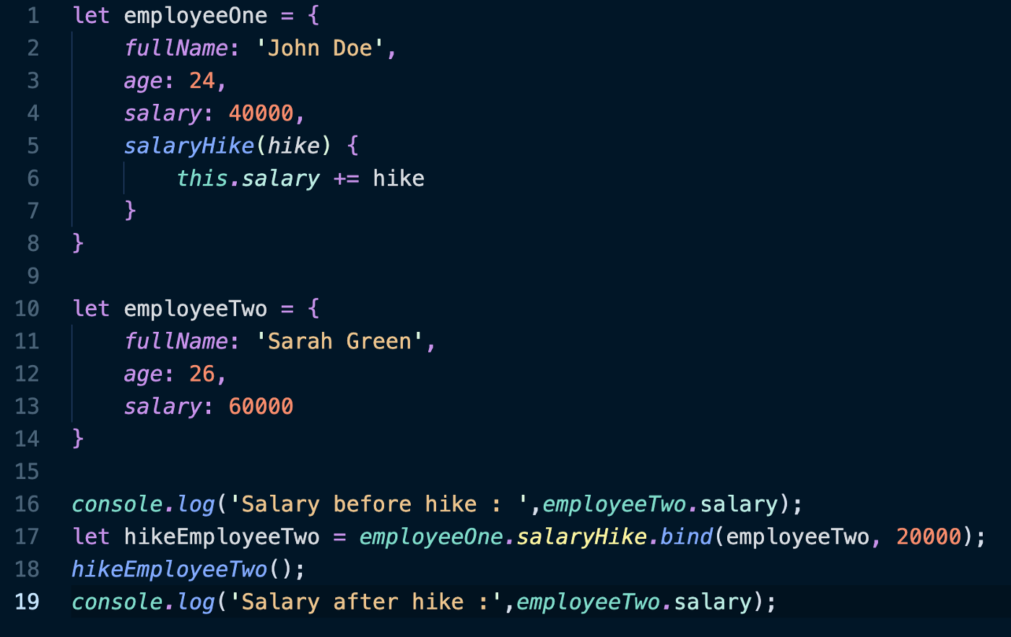Click the salaryHike method definition name

coord(188,146)
